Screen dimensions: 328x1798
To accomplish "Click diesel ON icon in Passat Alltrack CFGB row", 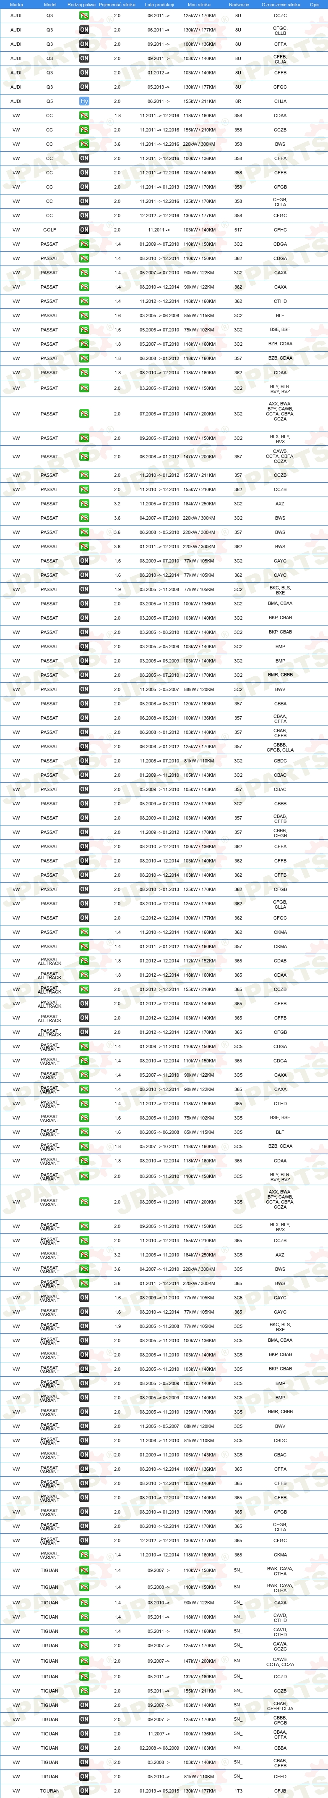I will tap(84, 1032).
